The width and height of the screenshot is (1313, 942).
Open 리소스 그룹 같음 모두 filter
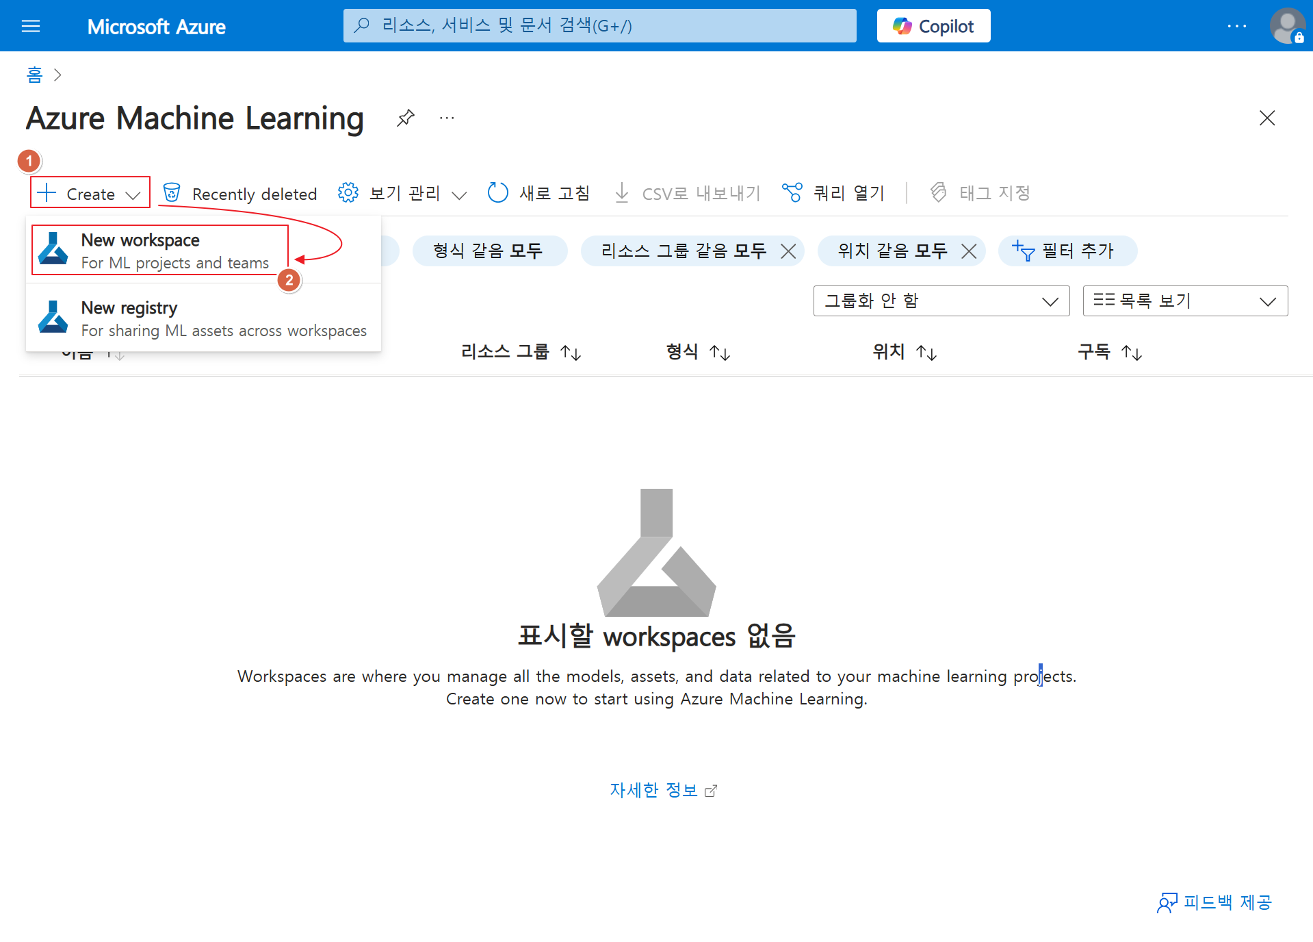683,251
